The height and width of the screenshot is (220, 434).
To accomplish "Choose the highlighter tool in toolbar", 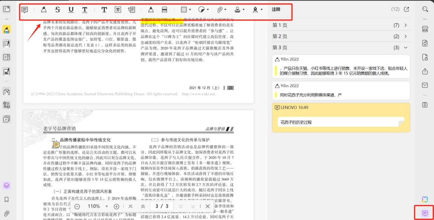I will point(44,10).
